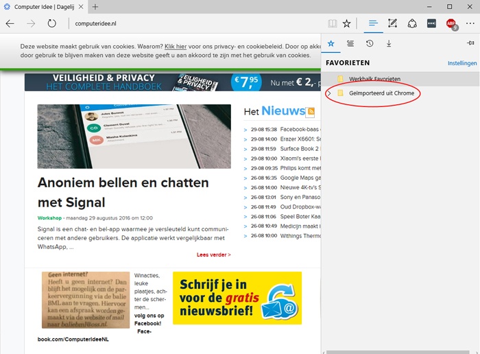The height and width of the screenshot is (354, 480).
Task: Click the hub panel horizontal scrollbar
Action: click(398, 352)
